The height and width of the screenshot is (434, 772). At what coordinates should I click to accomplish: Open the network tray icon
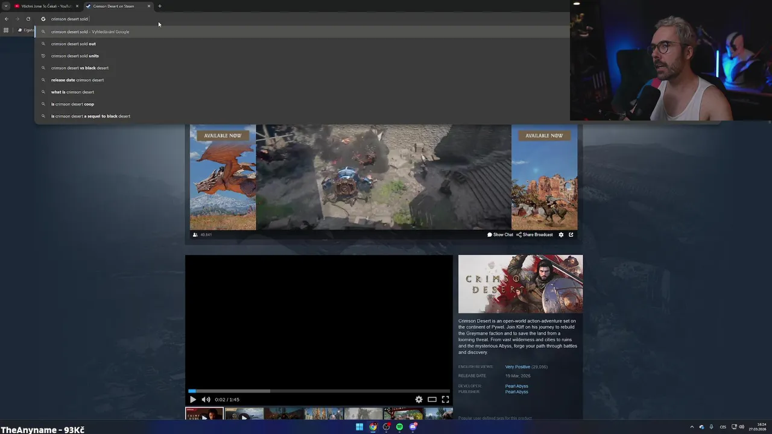coord(734,427)
